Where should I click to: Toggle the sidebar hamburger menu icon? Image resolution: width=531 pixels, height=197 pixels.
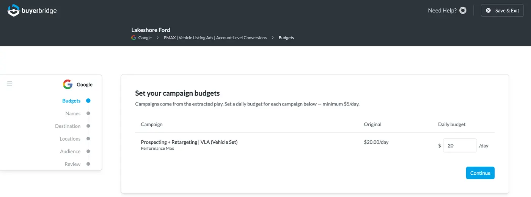click(10, 84)
